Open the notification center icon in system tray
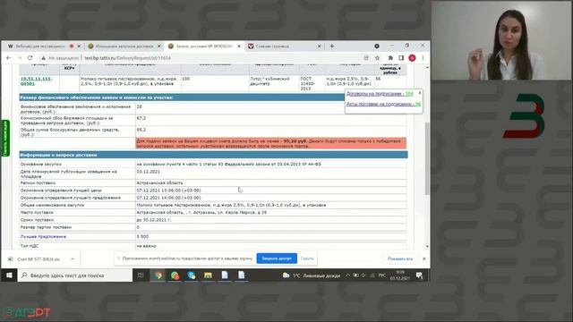The height and width of the screenshot is (322, 573). point(419,275)
